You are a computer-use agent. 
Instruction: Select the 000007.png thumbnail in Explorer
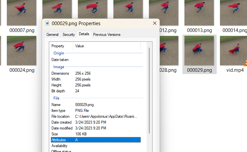(x=22, y=13)
